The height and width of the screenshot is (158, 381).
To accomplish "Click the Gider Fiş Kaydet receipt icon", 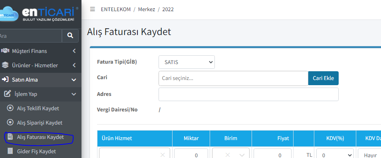I will [x=10, y=151].
